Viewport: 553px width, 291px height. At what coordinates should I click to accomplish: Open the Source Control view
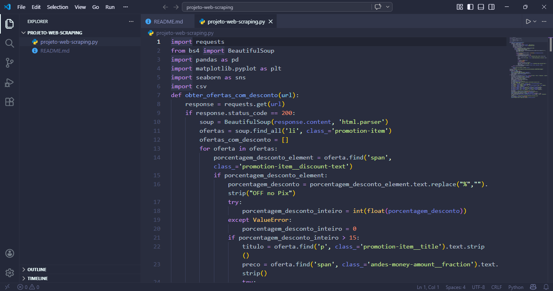click(9, 62)
